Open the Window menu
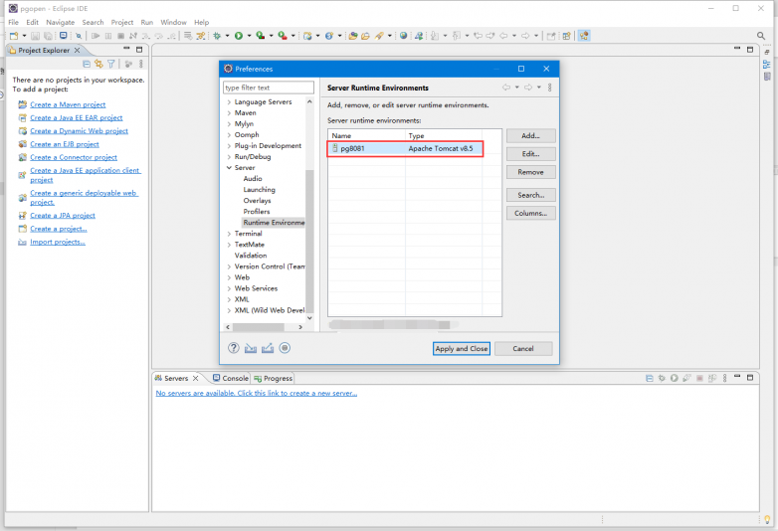Viewport: 778px width, 531px height. [x=173, y=22]
